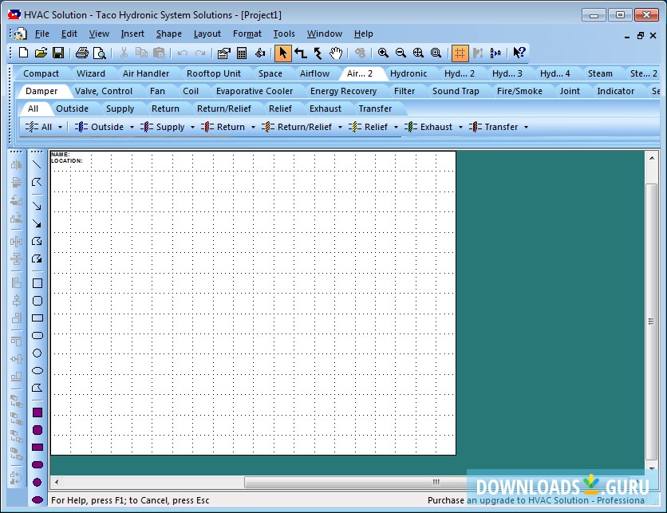Viewport: 667px width, 513px height.
Task: Select the filled purple square tool
Action: pos(37,412)
